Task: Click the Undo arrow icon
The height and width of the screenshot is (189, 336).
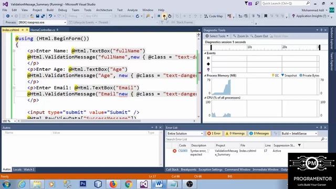Action: click(x=50, y=16)
